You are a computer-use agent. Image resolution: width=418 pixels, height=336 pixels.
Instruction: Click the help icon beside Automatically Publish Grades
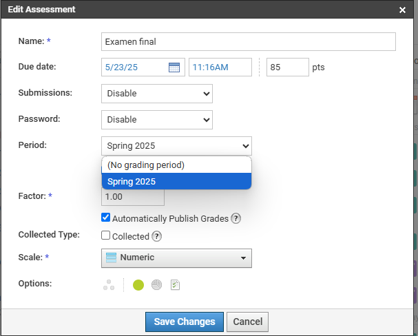point(236,218)
